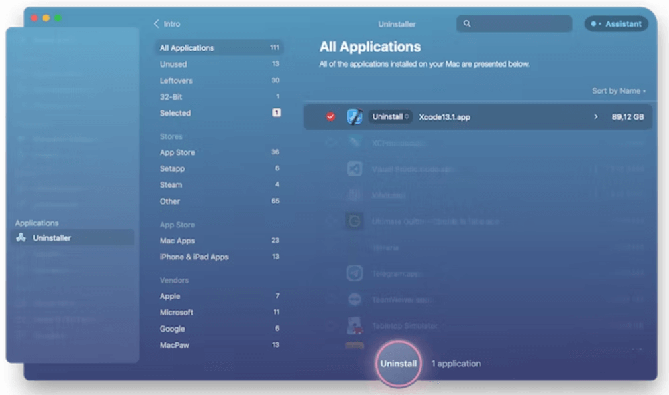The height and width of the screenshot is (395, 669).
Task: Open the Sort by Name dropdown
Action: pyautogui.click(x=619, y=91)
